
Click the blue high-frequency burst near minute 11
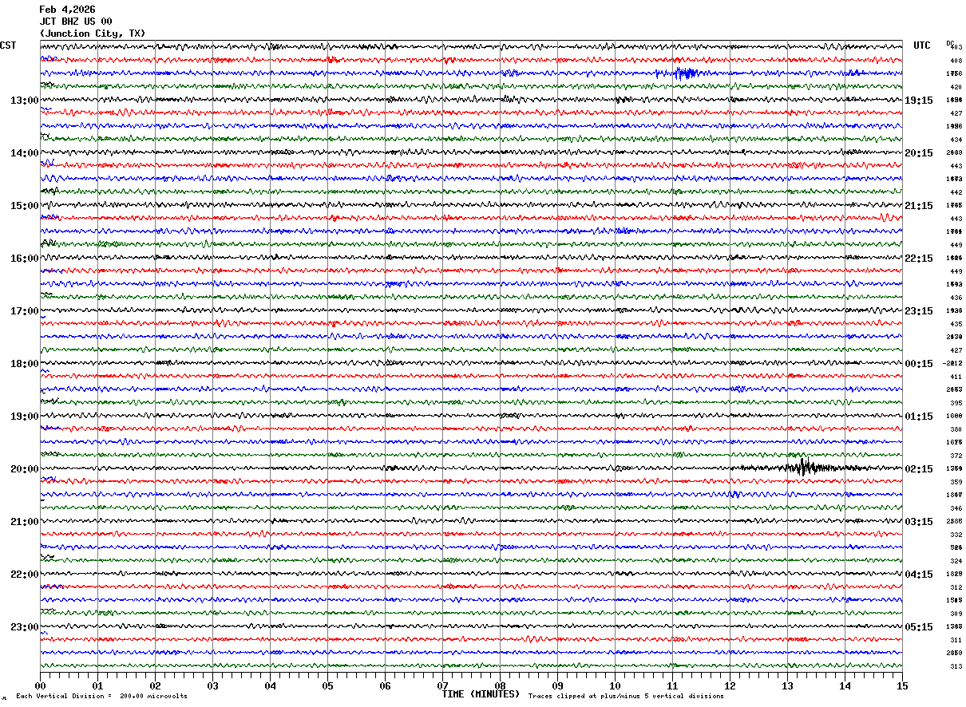click(x=684, y=73)
